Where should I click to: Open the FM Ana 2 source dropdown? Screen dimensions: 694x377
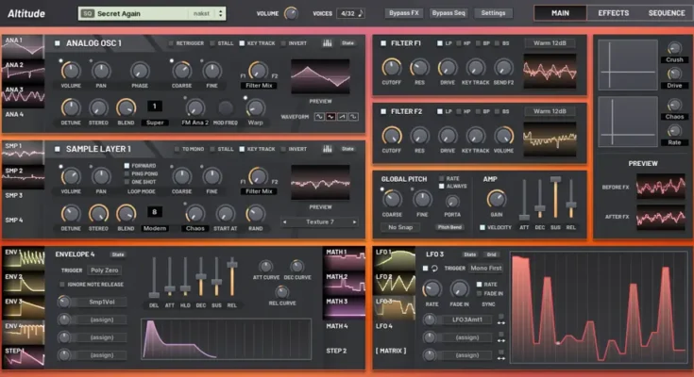[195, 123]
